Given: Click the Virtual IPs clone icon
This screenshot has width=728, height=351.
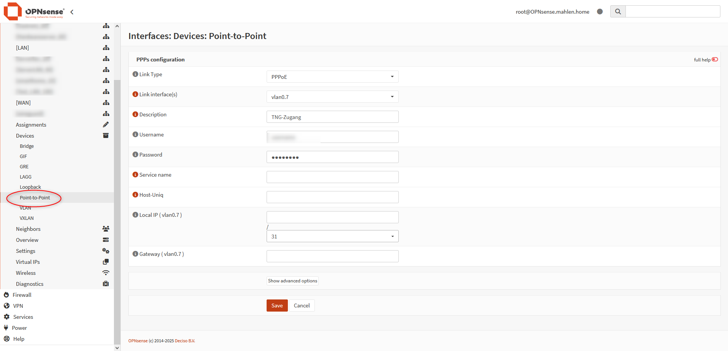Looking at the screenshot, I should 106,262.
